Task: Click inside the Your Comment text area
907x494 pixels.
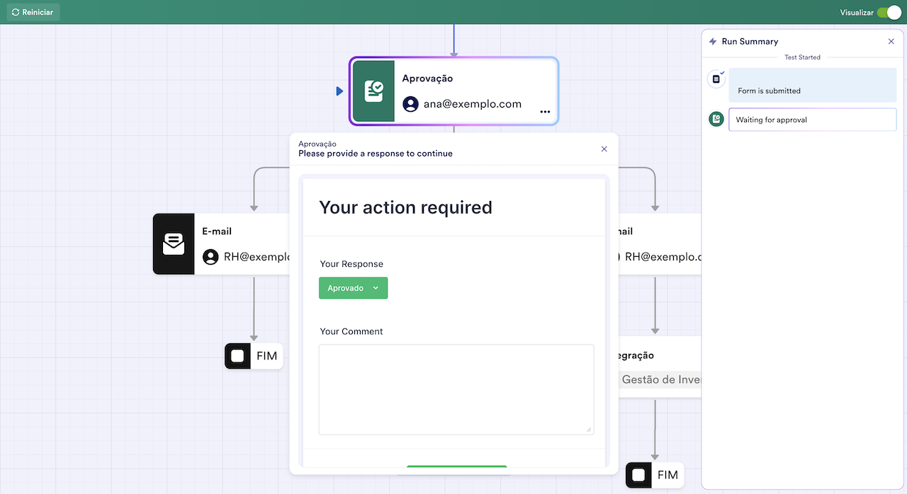Action: pyautogui.click(x=456, y=389)
